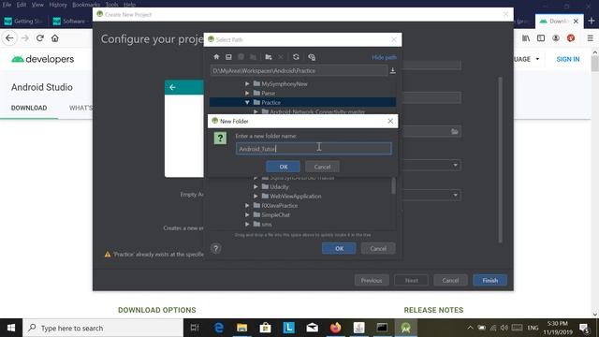Click the New Folder toolbar icon
This screenshot has width=599, height=337.
pyautogui.click(x=269, y=57)
